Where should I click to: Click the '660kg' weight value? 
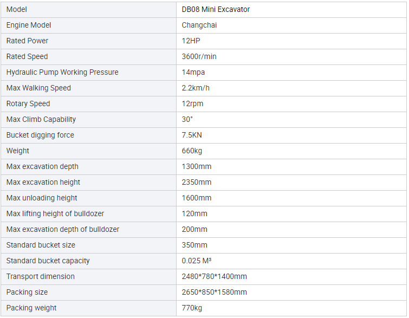[192, 151]
